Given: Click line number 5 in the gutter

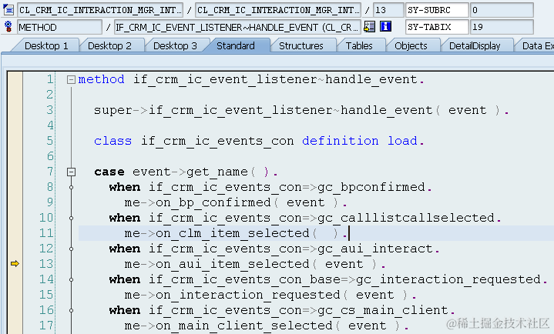Looking at the screenshot, I should click(50, 141).
